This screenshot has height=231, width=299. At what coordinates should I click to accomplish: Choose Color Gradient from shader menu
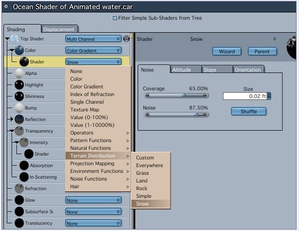98,87
